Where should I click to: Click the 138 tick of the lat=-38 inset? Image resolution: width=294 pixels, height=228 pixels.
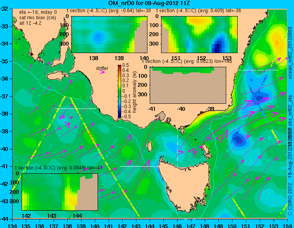[x=94, y=58]
